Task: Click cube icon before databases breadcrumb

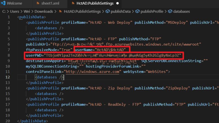Action: [x=170, y=11]
